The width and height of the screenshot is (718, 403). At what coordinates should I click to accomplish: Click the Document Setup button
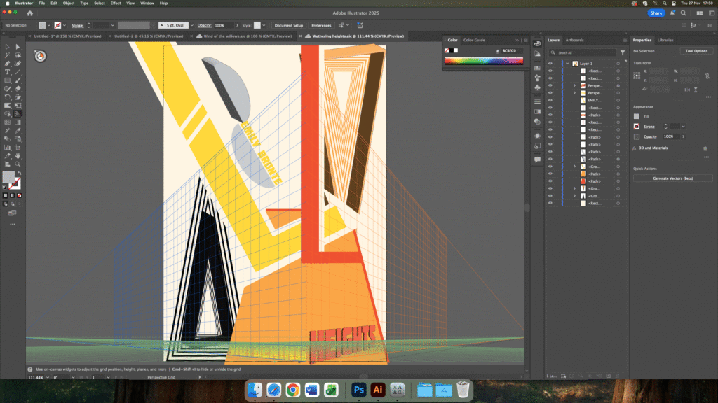tap(288, 25)
